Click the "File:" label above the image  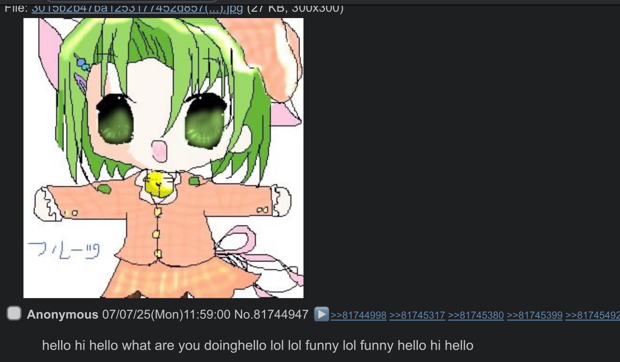pos(16,8)
